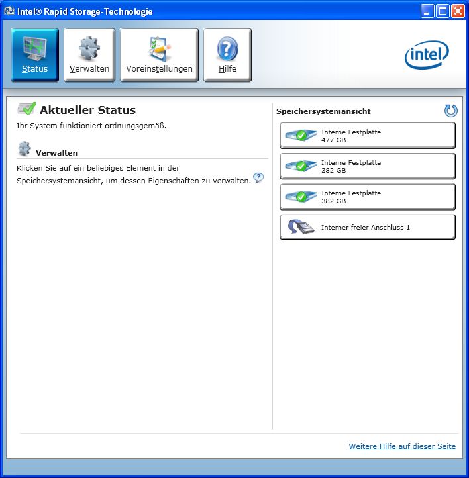Click the 'Speichersystemansicht' heading
469x478 pixels.
(x=323, y=111)
